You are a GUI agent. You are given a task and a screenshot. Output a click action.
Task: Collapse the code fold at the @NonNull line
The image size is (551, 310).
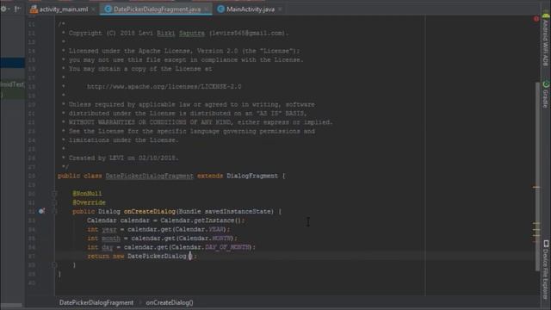tap(54, 194)
